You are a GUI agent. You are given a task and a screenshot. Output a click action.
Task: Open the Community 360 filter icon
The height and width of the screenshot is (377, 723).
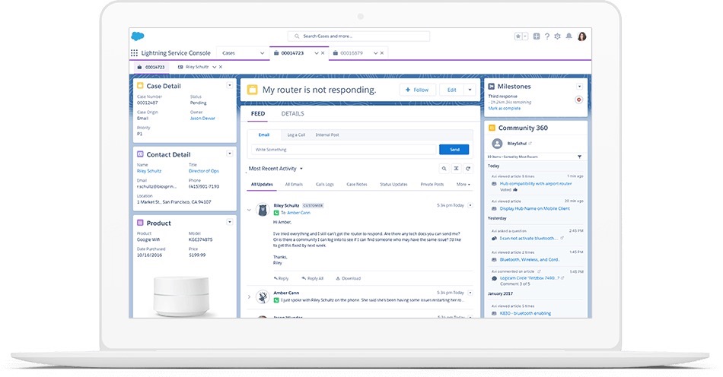point(579,157)
